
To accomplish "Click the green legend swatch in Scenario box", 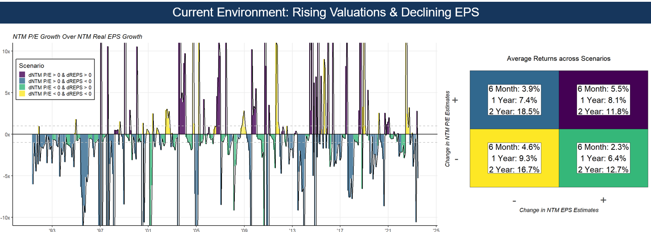I will point(22,88).
